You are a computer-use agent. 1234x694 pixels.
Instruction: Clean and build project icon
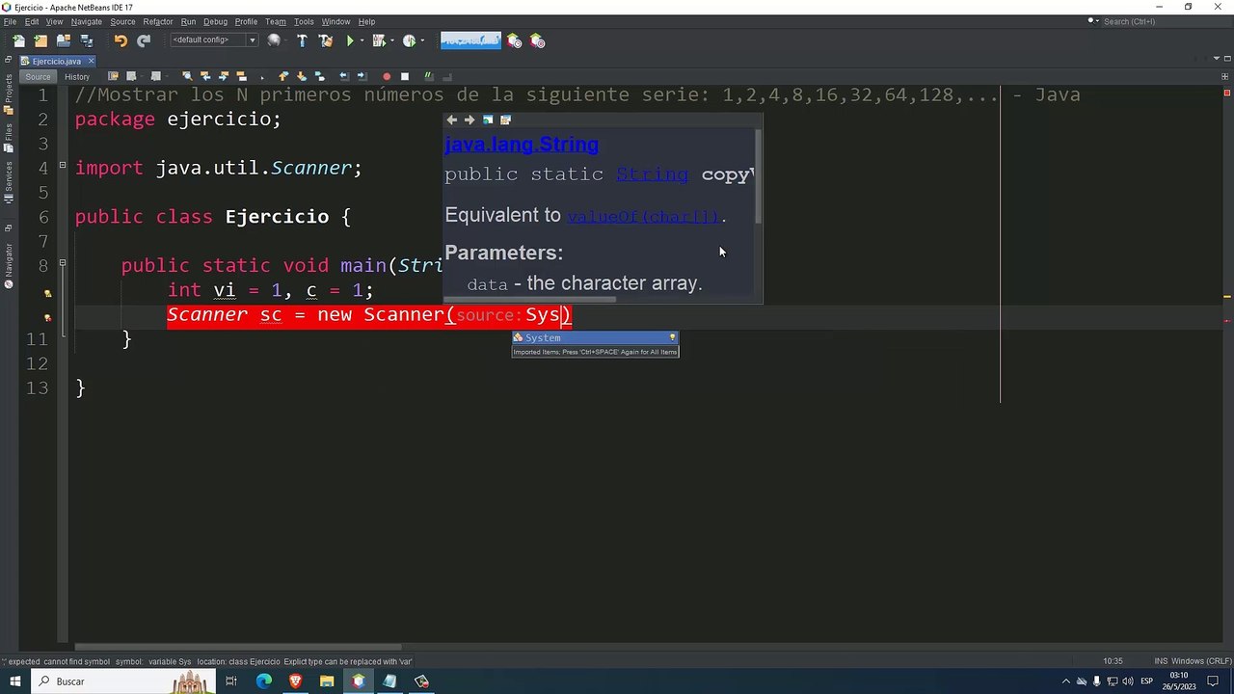click(326, 40)
